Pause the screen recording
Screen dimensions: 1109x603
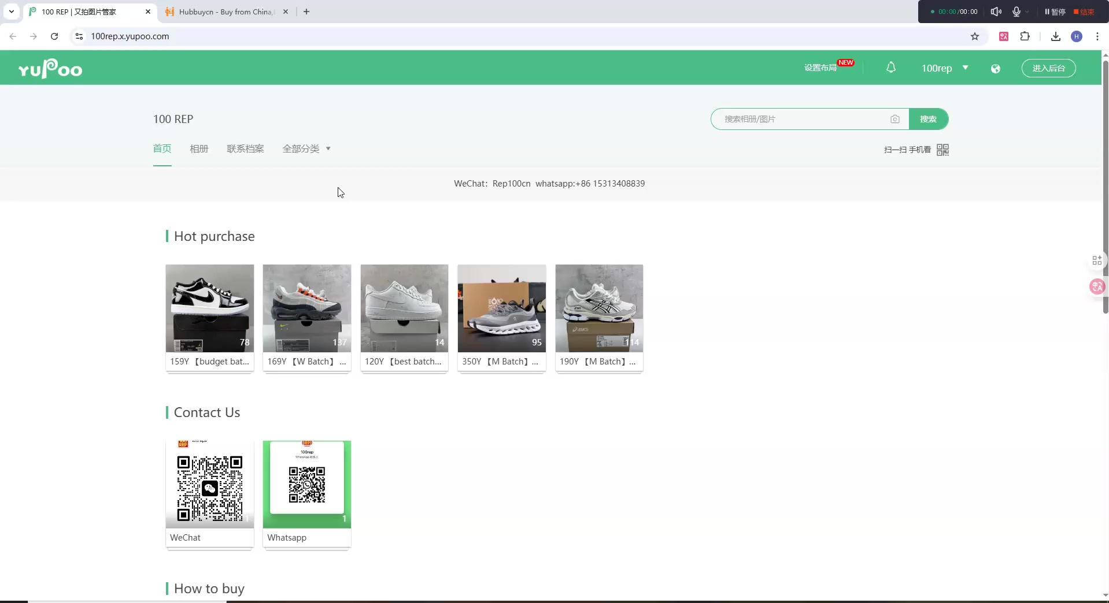pyautogui.click(x=1055, y=12)
